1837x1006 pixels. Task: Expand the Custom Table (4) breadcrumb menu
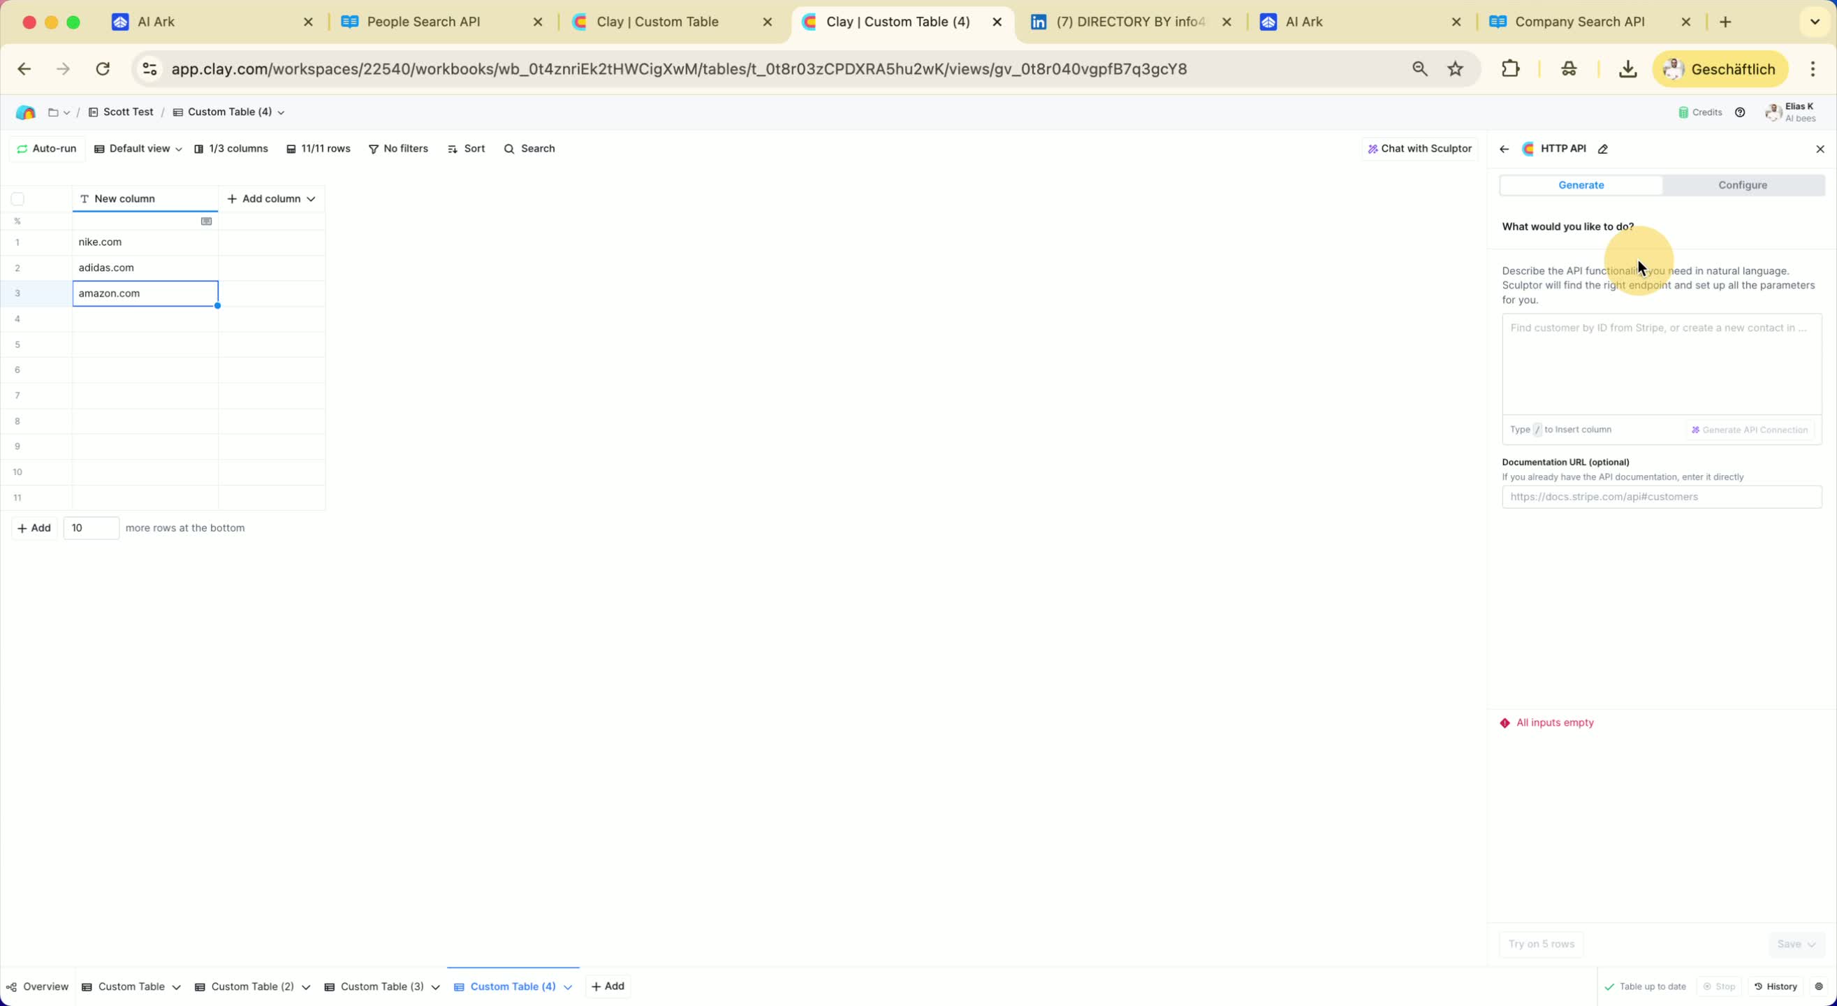230,112
